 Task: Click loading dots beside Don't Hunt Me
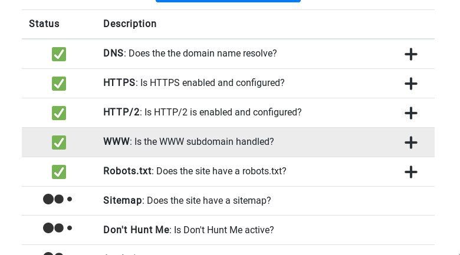[57, 228]
